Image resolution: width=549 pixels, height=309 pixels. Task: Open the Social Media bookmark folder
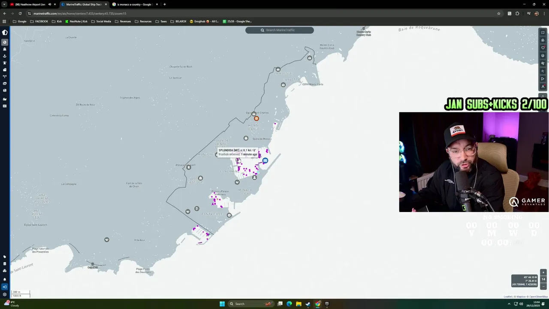(x=101, y=21)
